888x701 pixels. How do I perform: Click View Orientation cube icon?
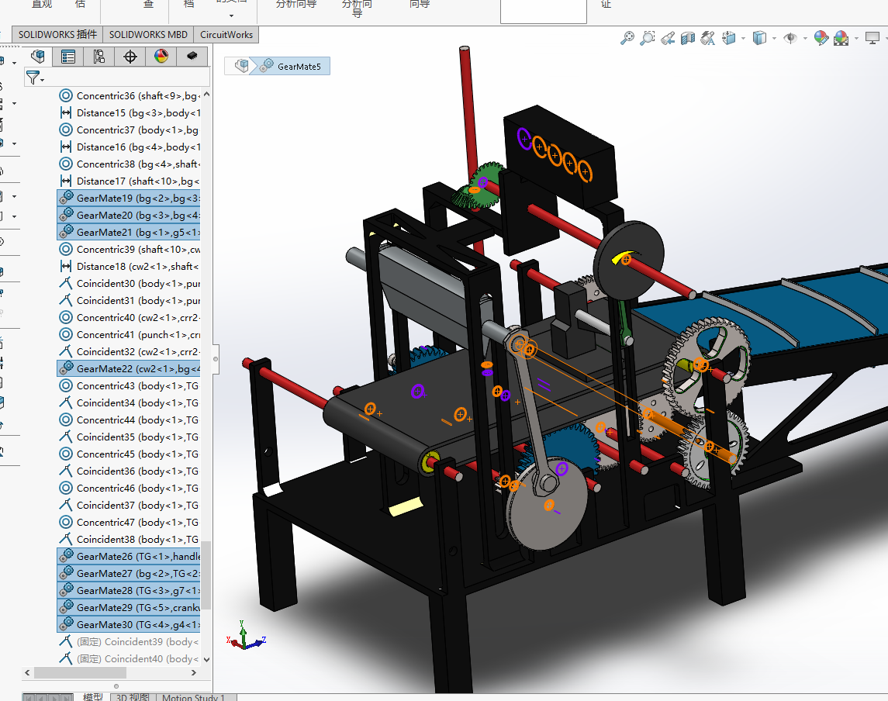[729, 38]
